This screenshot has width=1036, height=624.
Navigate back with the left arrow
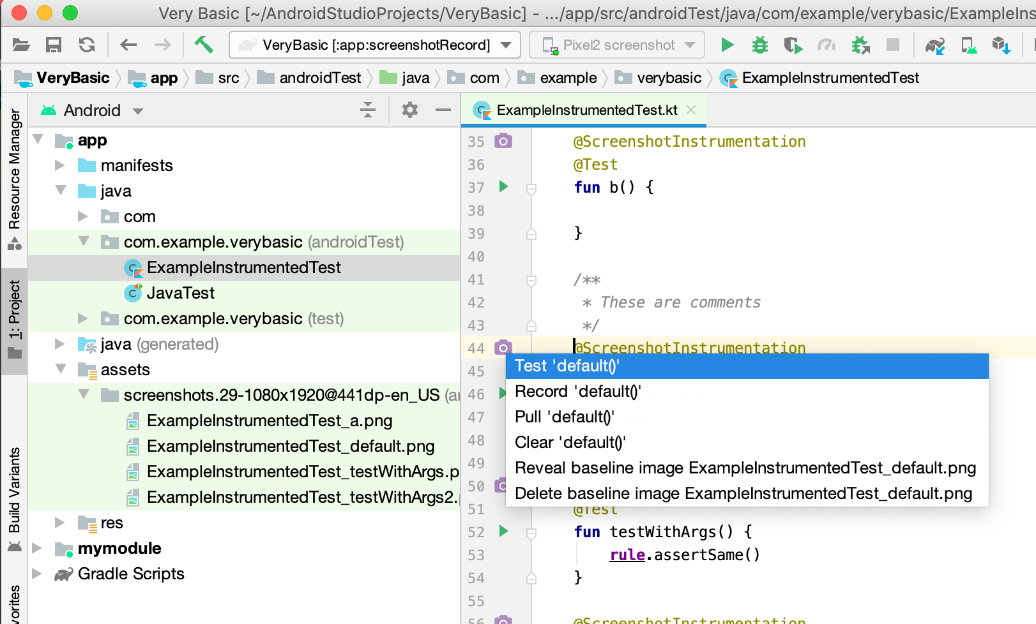pyautogui.click(x=128, y=45)
